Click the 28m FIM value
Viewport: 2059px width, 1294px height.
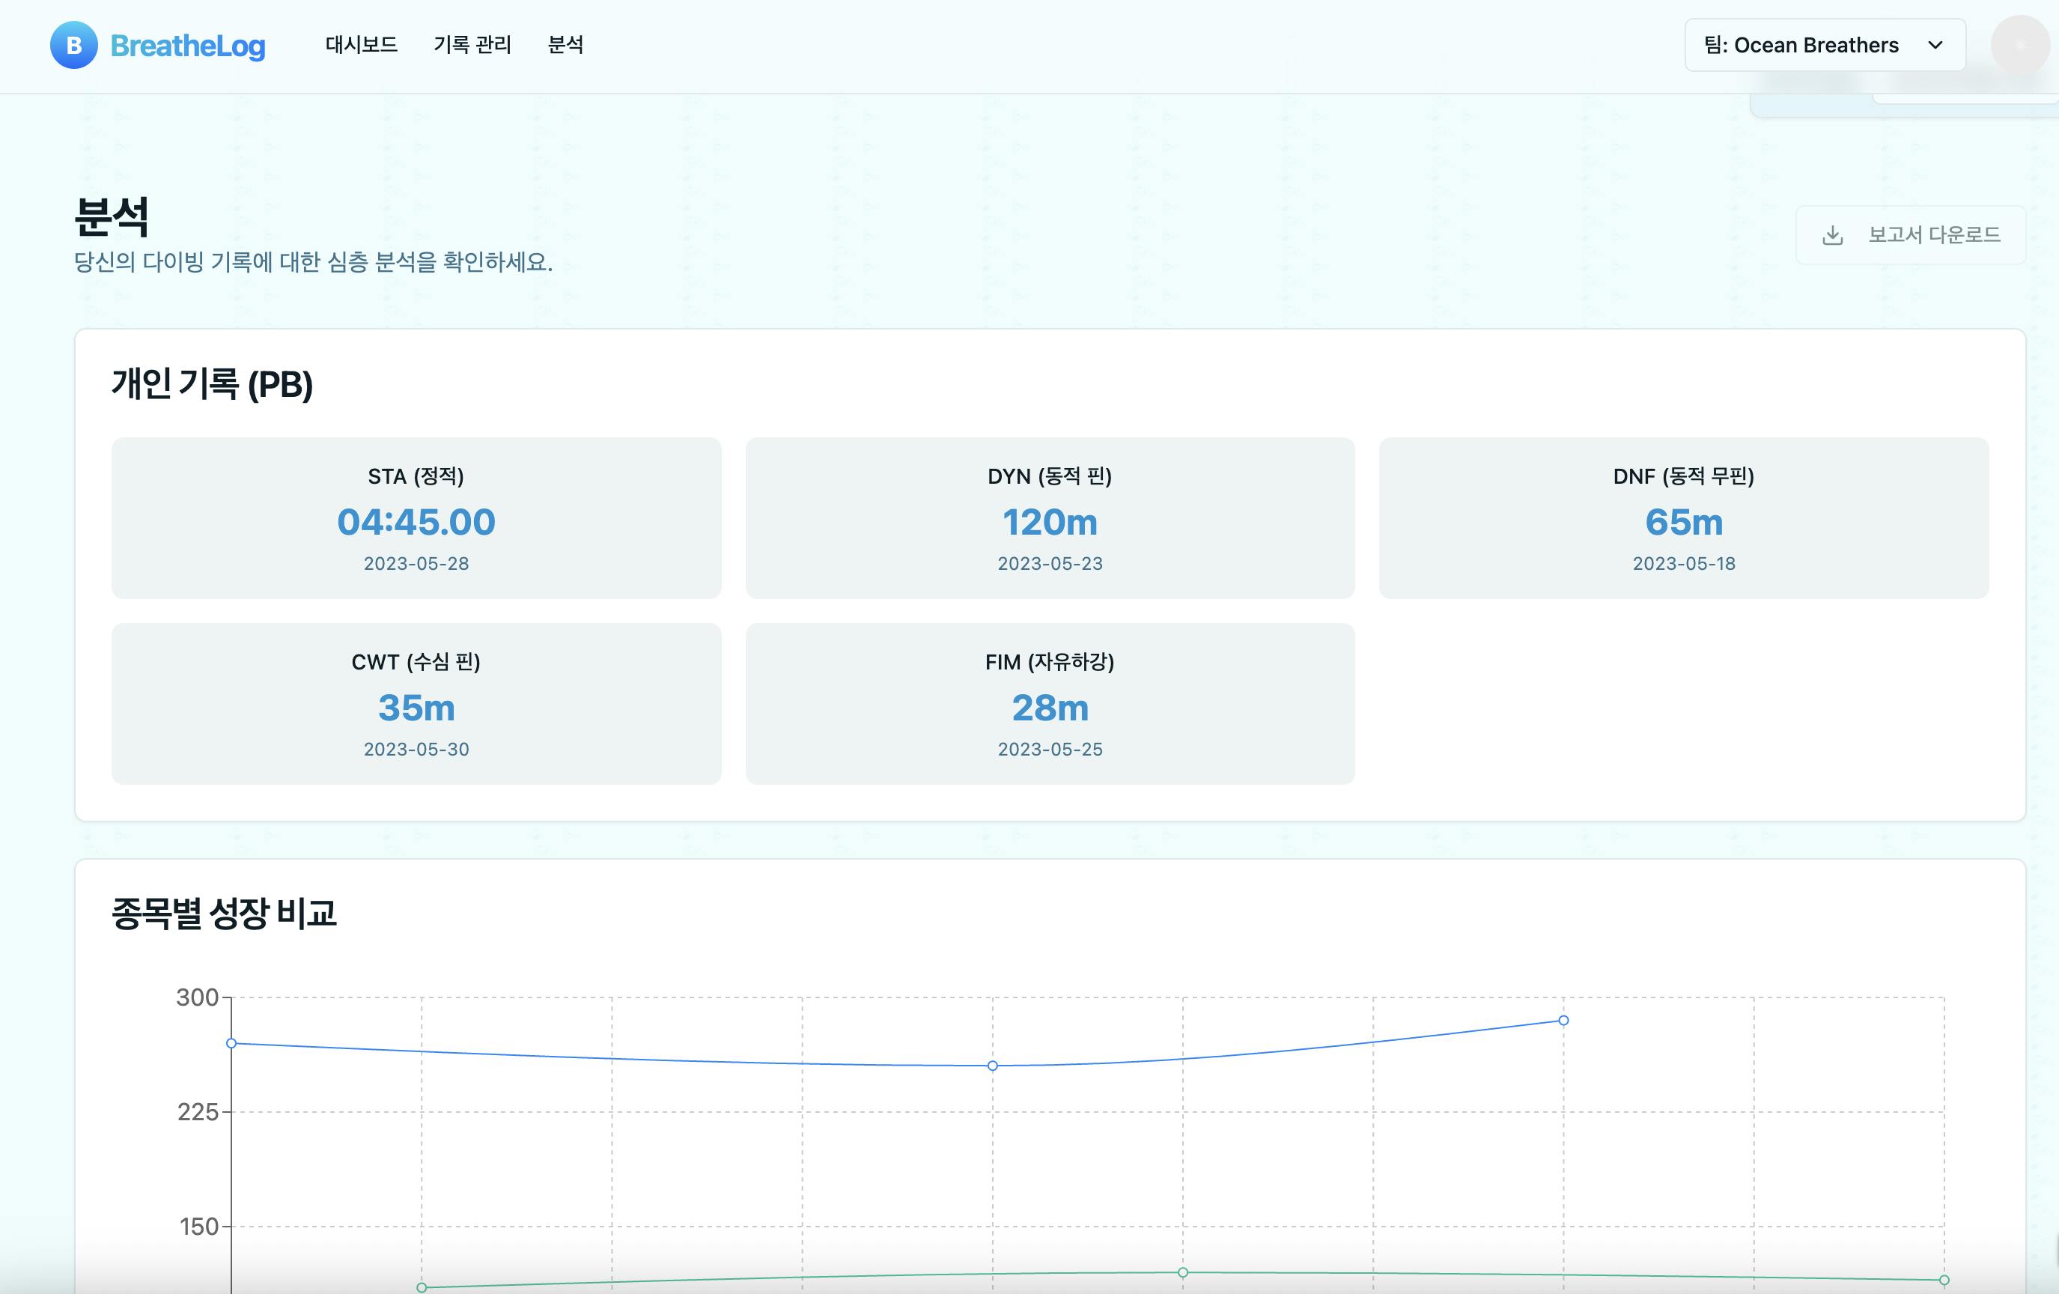click(1050, 708)
